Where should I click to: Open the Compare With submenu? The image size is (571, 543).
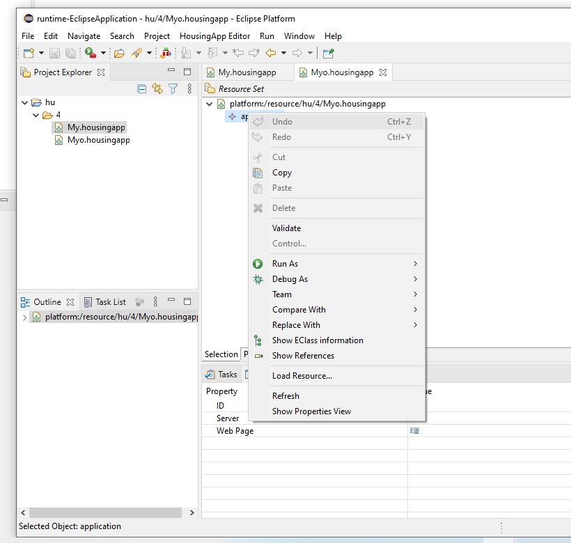337,310
